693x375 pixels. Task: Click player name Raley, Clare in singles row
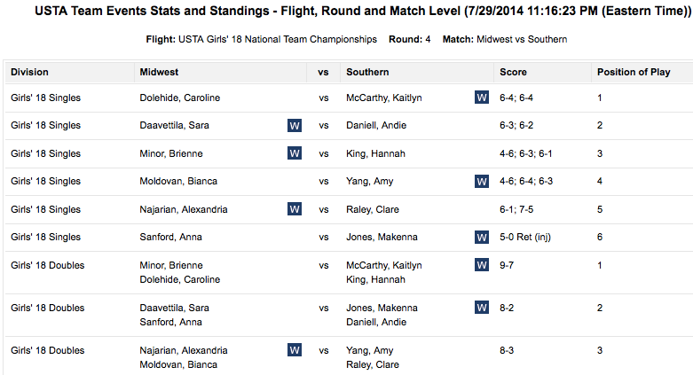point(373,209)
